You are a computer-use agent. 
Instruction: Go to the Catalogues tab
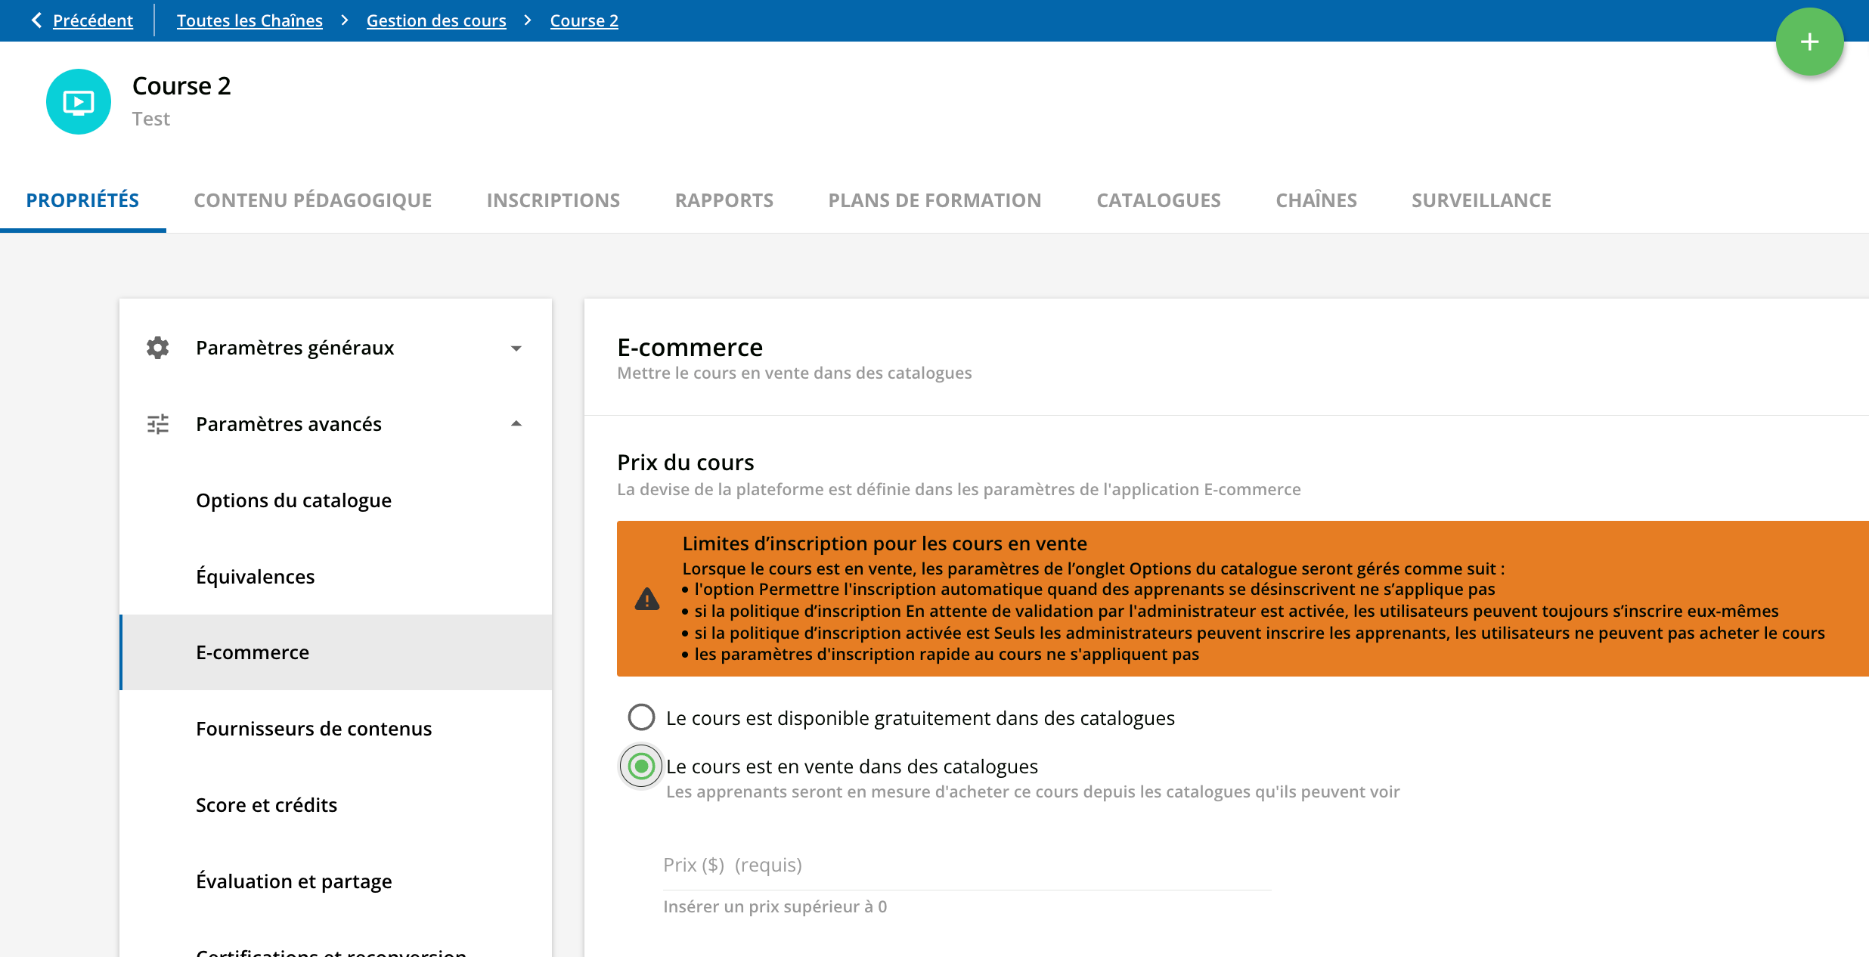1158,200
